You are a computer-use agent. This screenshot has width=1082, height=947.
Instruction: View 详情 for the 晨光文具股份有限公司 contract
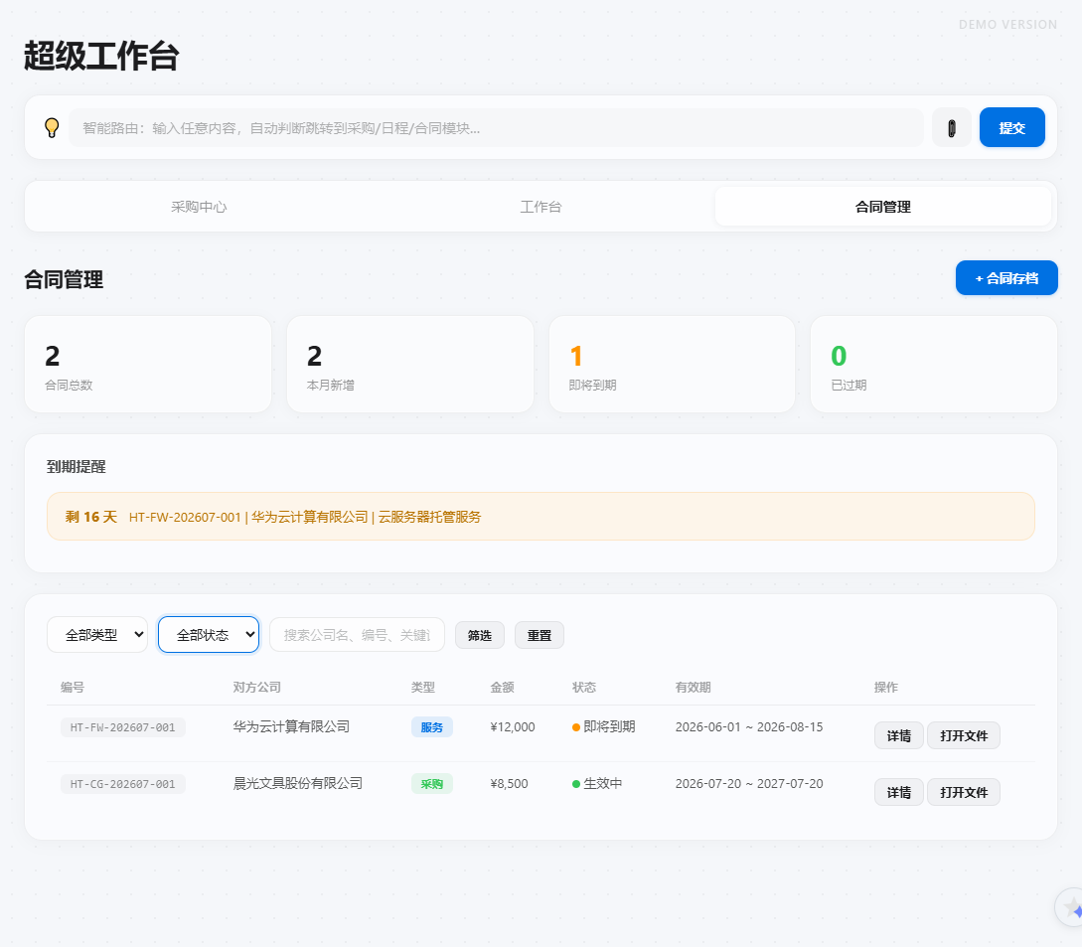pyautogui.click(x=899, y=792)
